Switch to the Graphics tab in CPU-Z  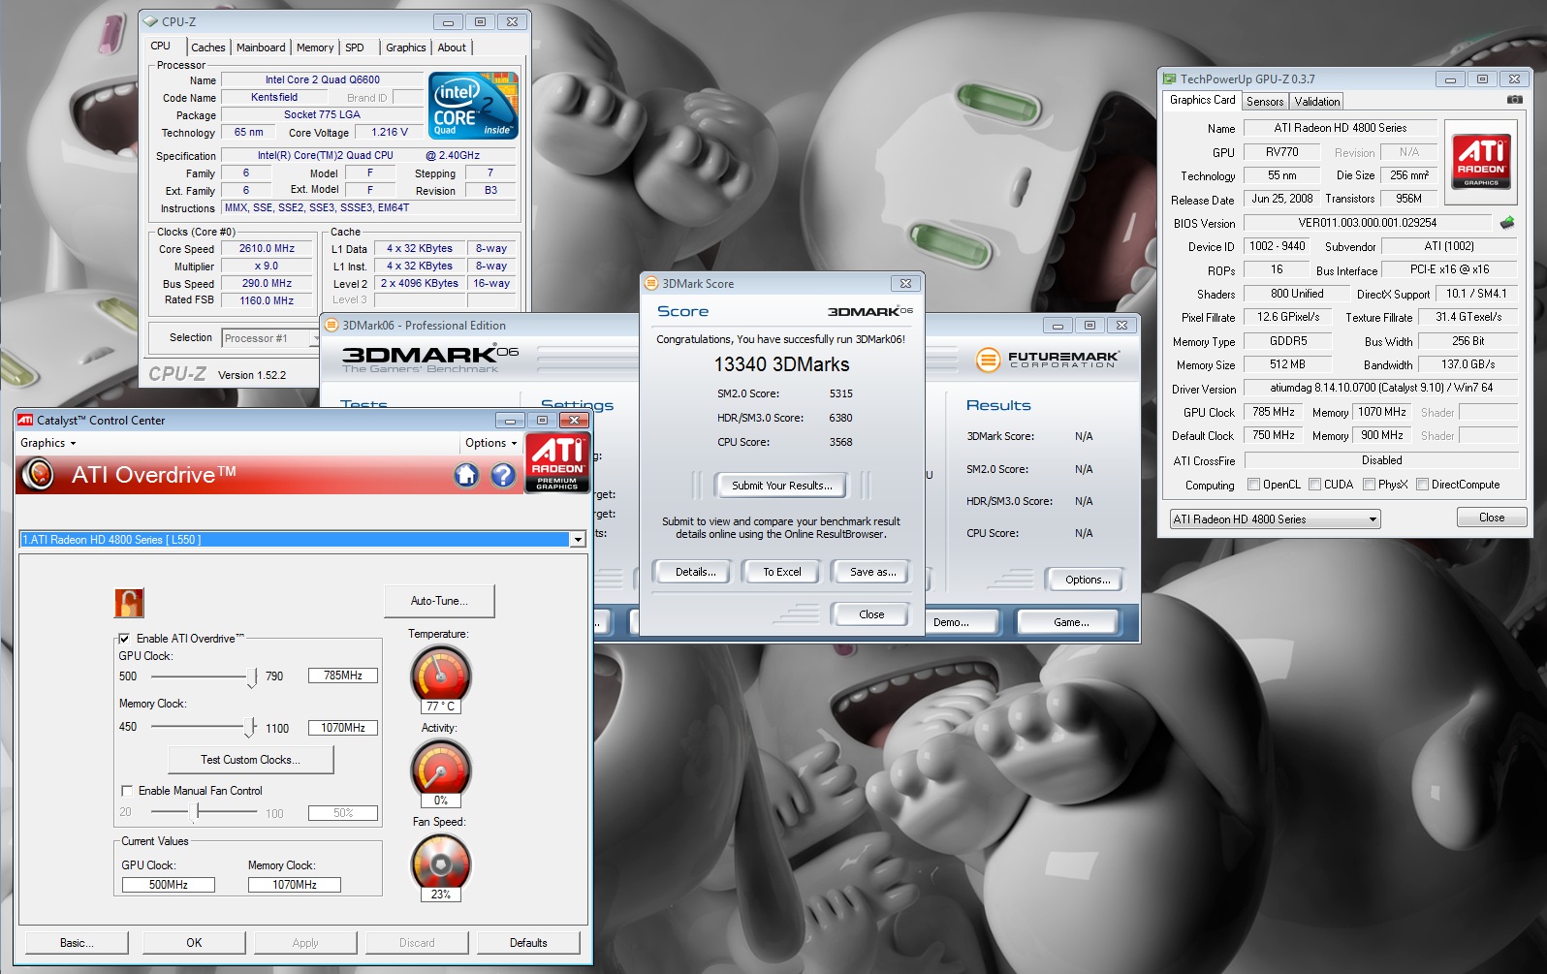tap(405, 47)
